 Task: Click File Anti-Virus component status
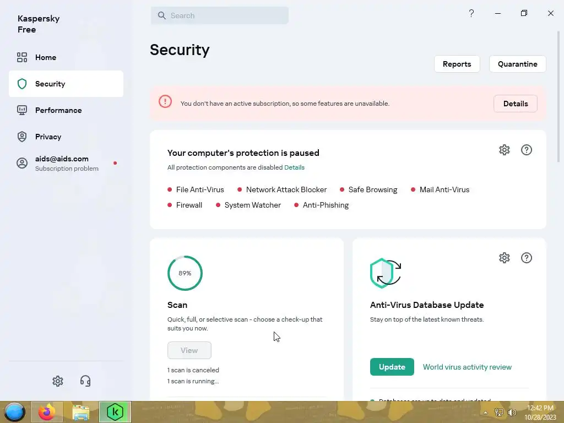[196, 189]
